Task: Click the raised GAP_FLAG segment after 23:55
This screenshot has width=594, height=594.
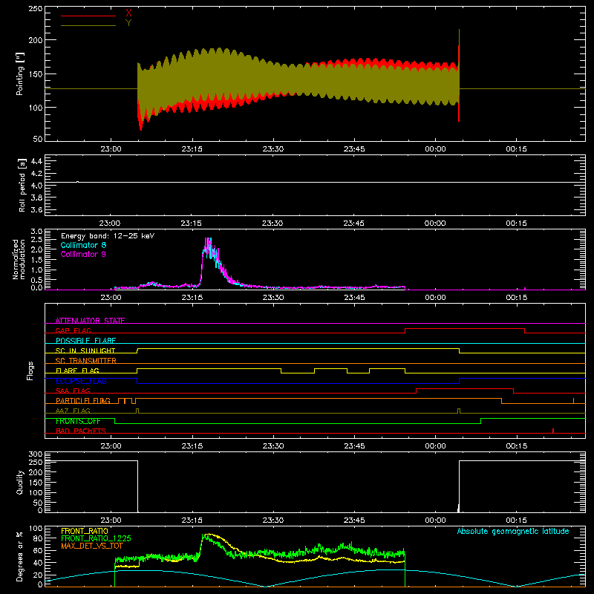Action: 465,329
